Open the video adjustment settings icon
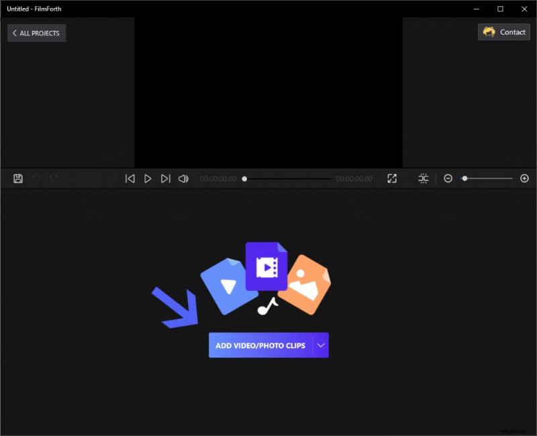The image size is (537, 436). tap(423, 178)
